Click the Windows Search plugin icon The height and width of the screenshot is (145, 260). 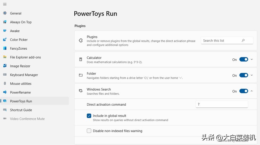(81, 91)
